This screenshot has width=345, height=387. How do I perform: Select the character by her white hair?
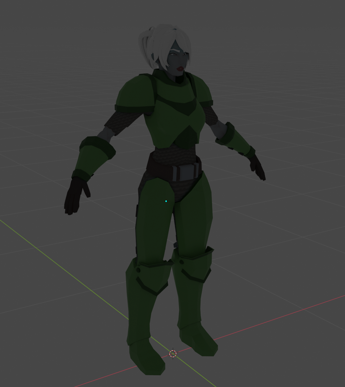click(x=163, y=44)
